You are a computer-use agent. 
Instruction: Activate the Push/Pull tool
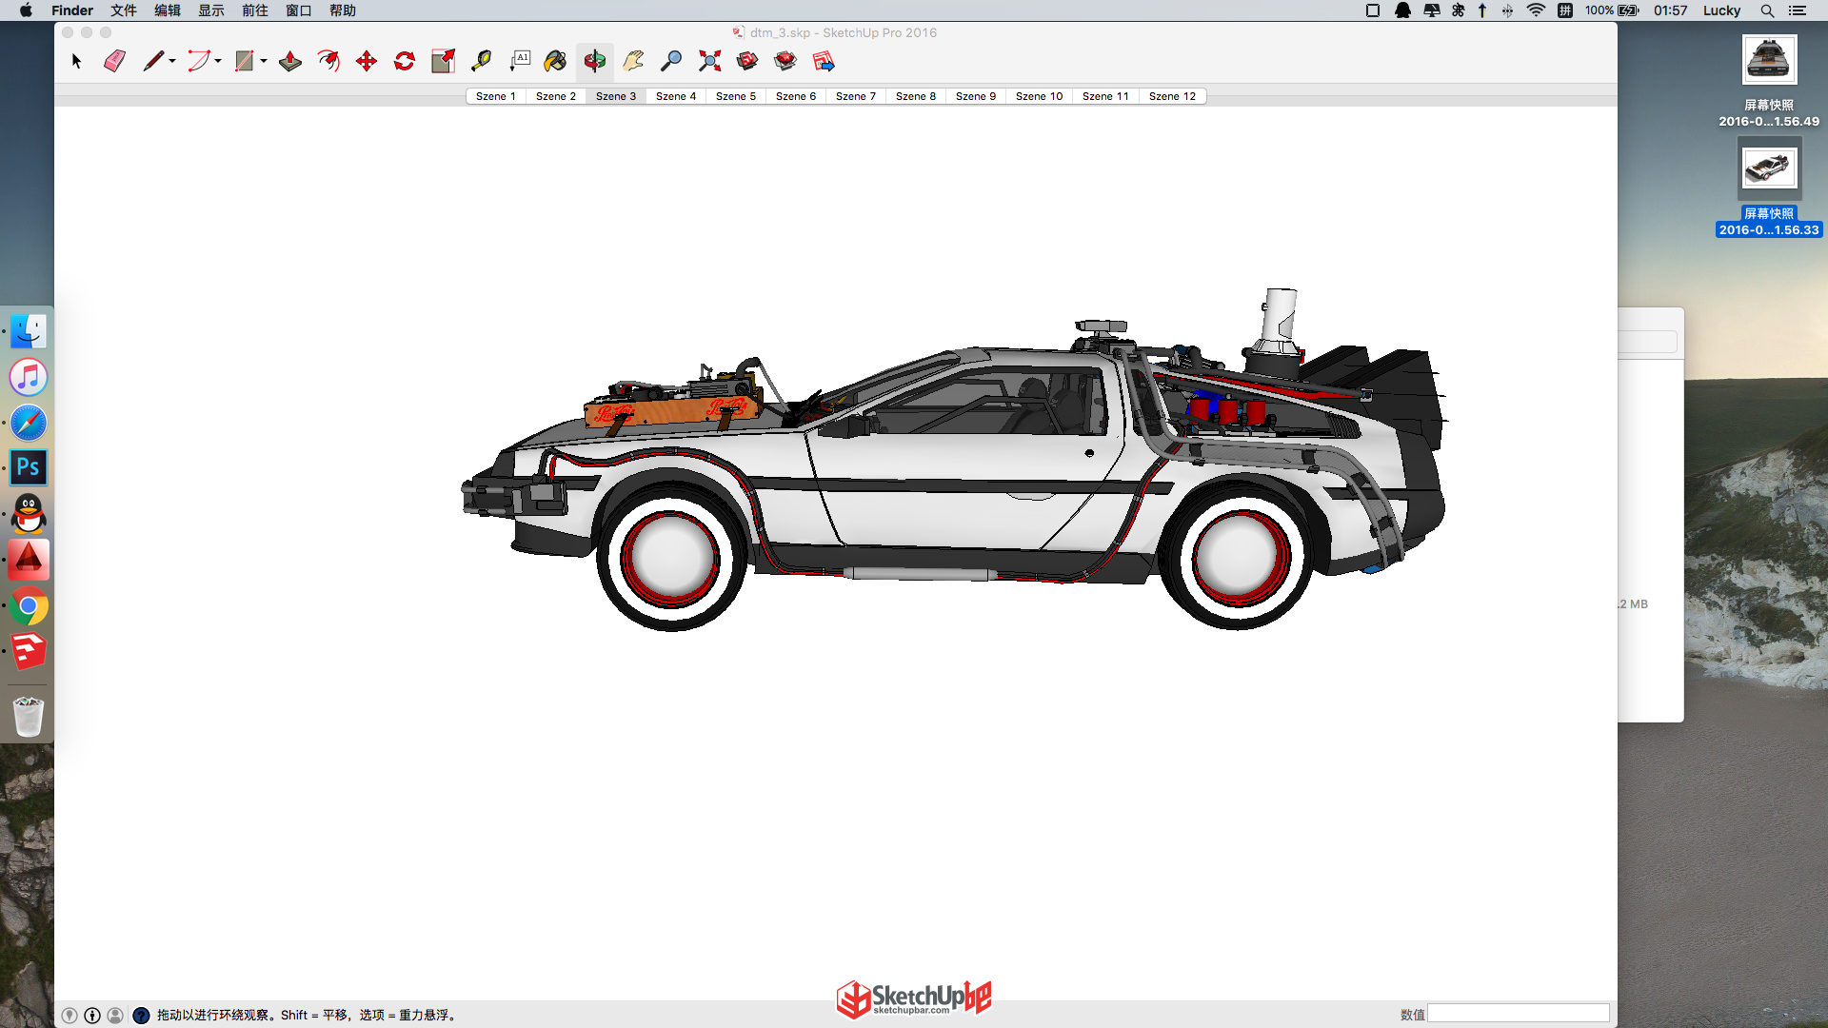pyautogui.click(x=290, y=61)
